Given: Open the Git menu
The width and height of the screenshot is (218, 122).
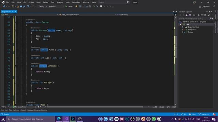Looking at the screenshot, I should (25, 2).
